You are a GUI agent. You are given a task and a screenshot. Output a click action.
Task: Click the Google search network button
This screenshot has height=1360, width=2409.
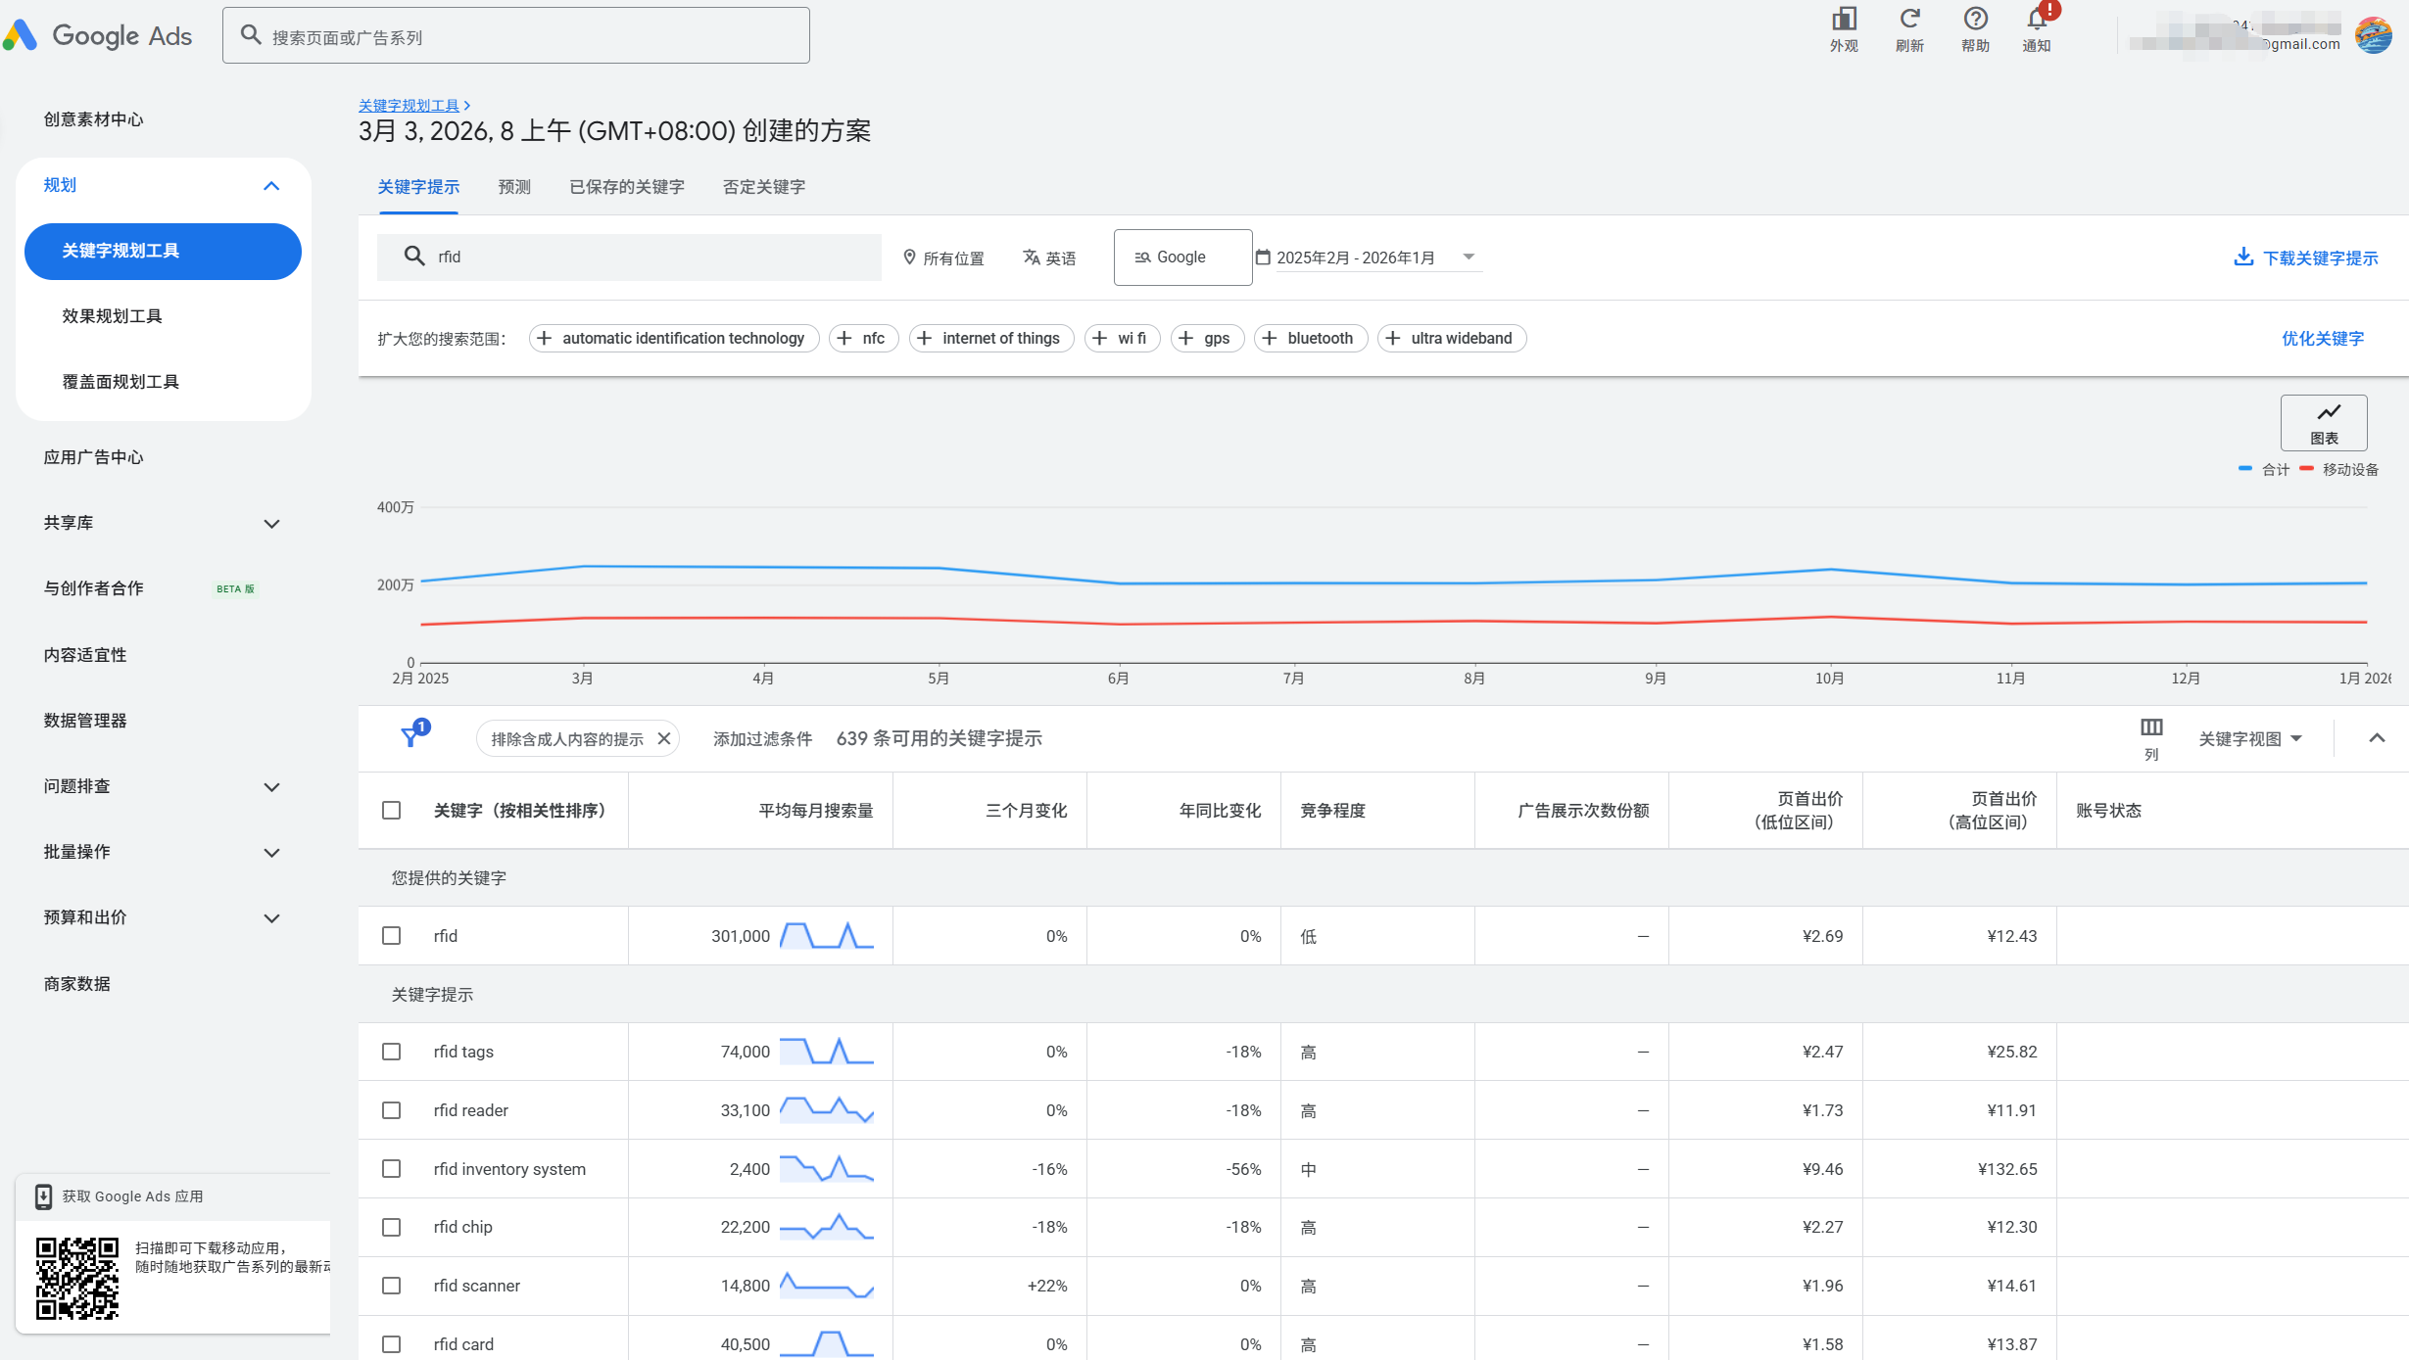[x=1182, y=258]
